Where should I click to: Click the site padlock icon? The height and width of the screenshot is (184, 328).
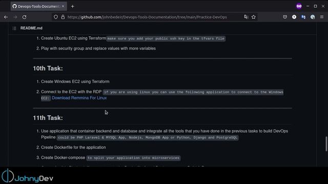point(63,17)
